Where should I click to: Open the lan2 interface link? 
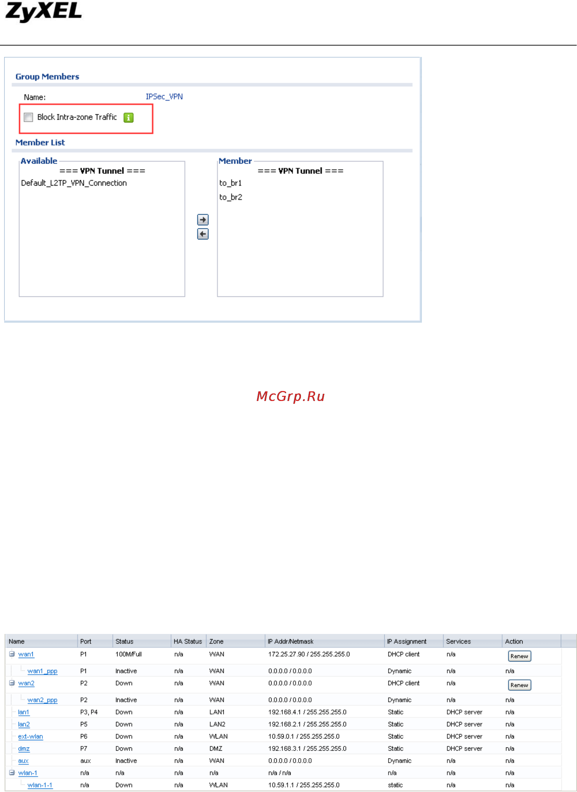tap(24, 724)
